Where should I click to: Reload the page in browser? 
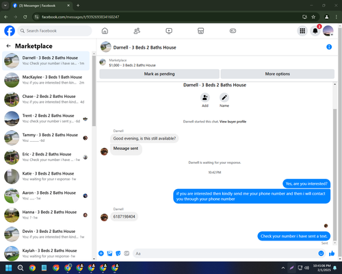pyautogui.click(x=25, y=17)
